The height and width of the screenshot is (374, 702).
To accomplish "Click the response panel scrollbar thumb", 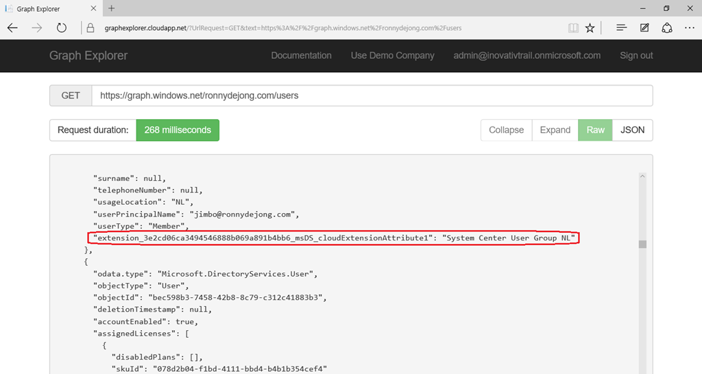I will [x=642, y=245].
